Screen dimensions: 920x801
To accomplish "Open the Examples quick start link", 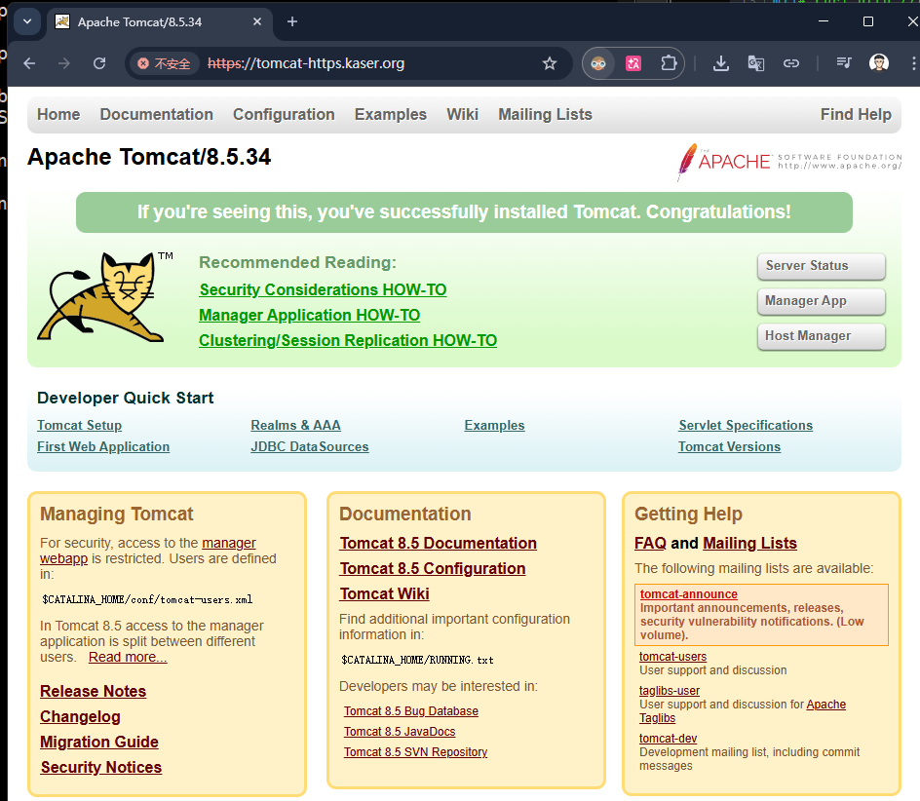I will point(495,426).
